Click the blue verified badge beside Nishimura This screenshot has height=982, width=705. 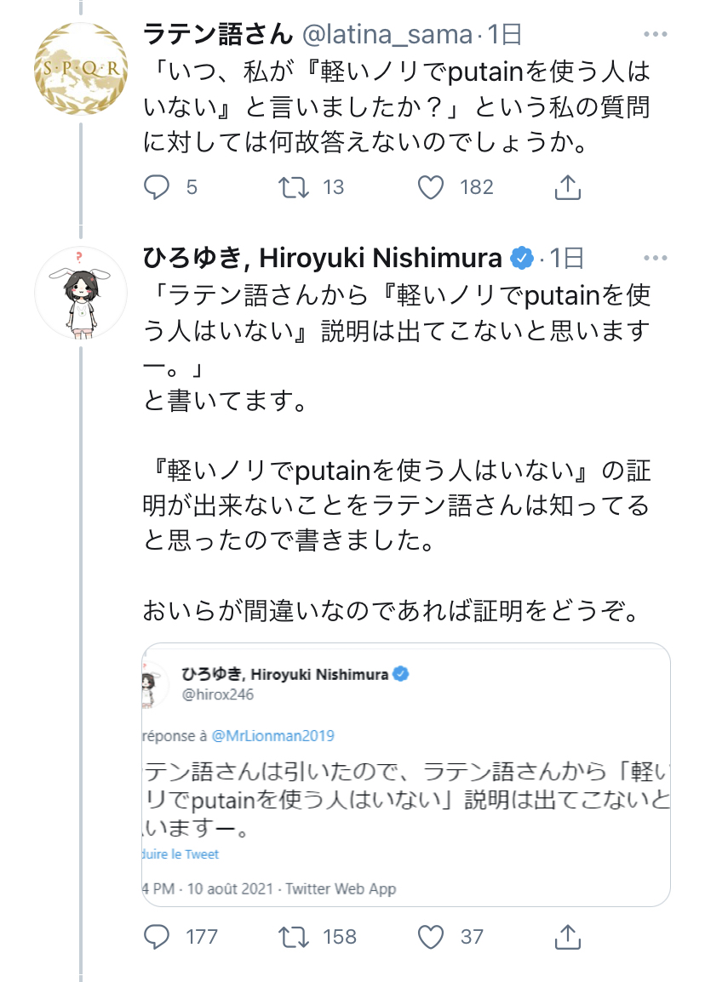(x=521, y=258)
